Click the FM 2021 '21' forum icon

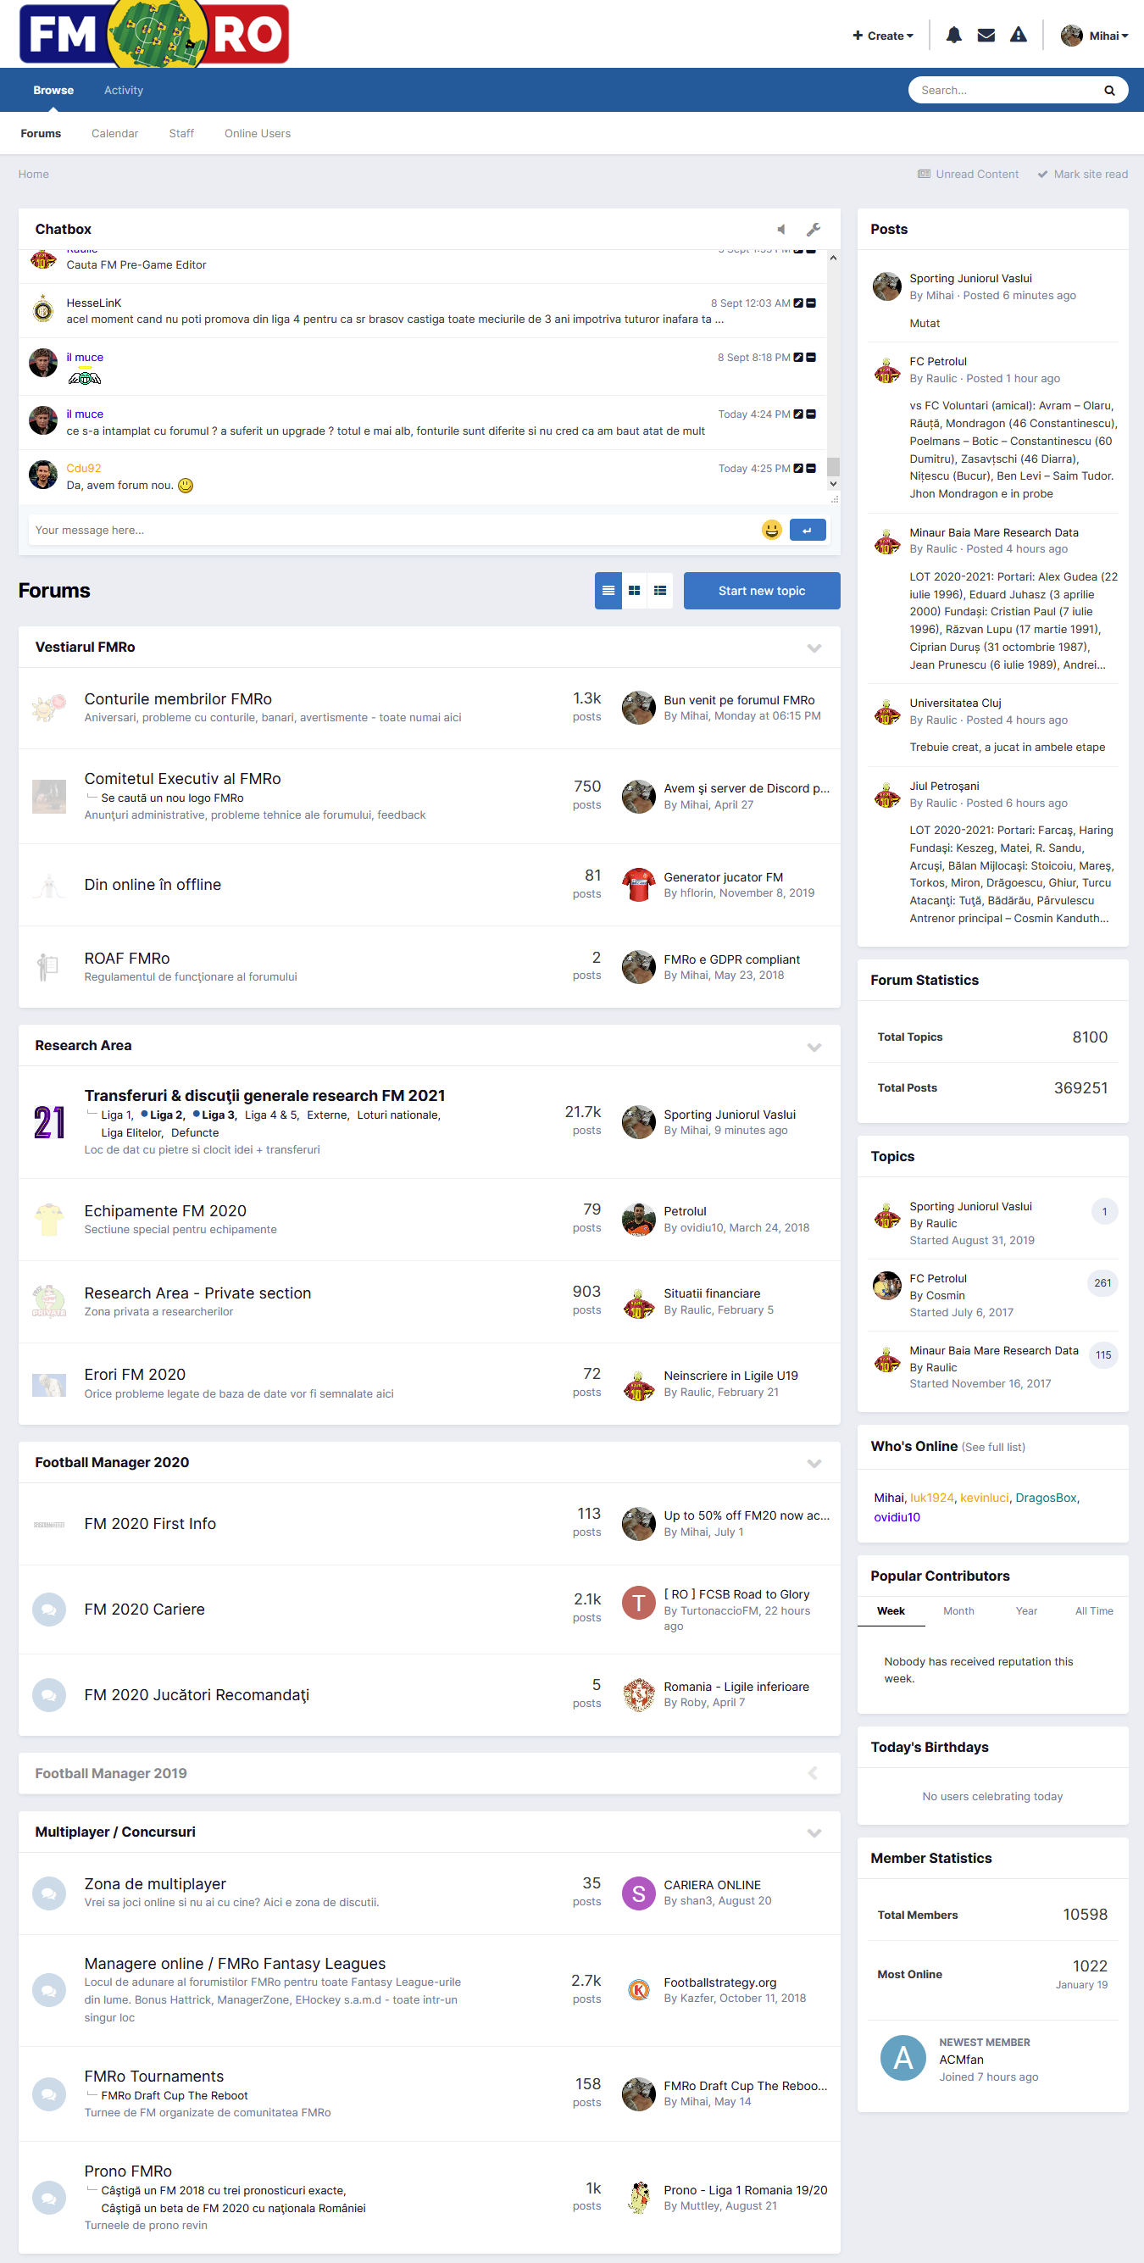(x=49, y=1122)
